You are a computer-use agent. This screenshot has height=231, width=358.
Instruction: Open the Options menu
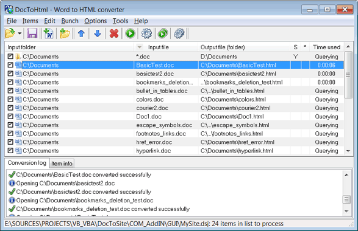[95, 21]
